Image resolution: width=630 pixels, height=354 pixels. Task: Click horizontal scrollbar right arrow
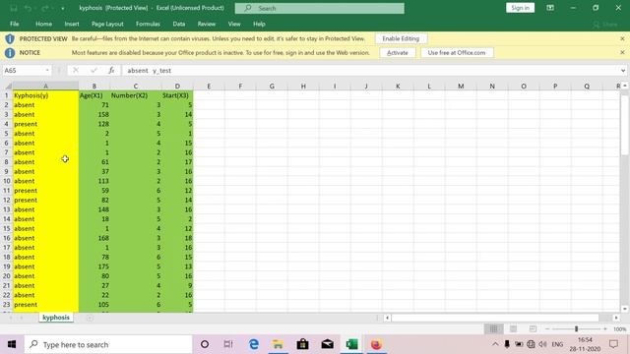[x=616, y=318]
